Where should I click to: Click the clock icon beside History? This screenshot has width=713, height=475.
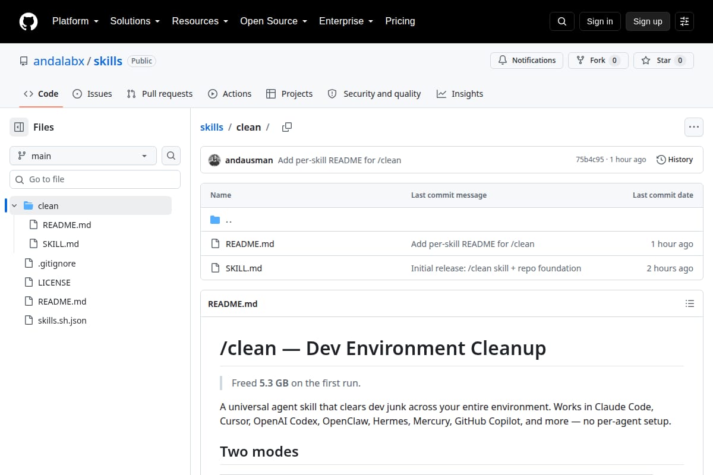tap(661, 160)
